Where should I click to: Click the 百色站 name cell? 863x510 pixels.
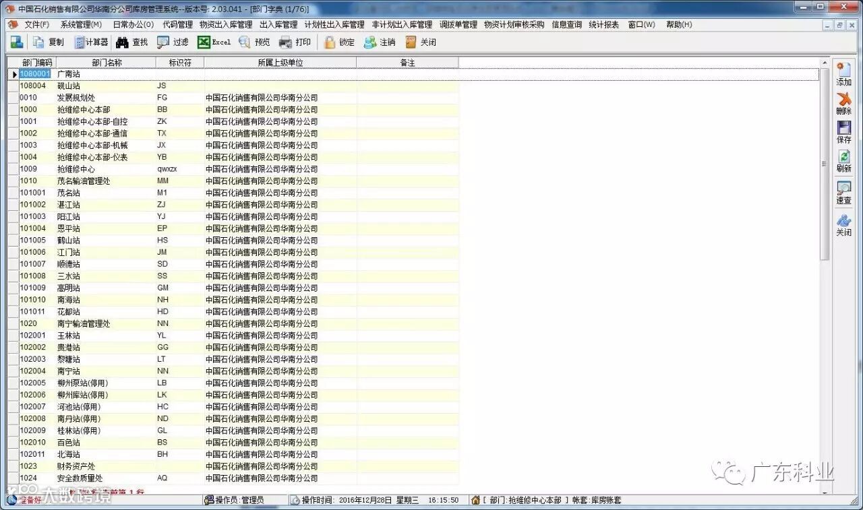[106, 443]
